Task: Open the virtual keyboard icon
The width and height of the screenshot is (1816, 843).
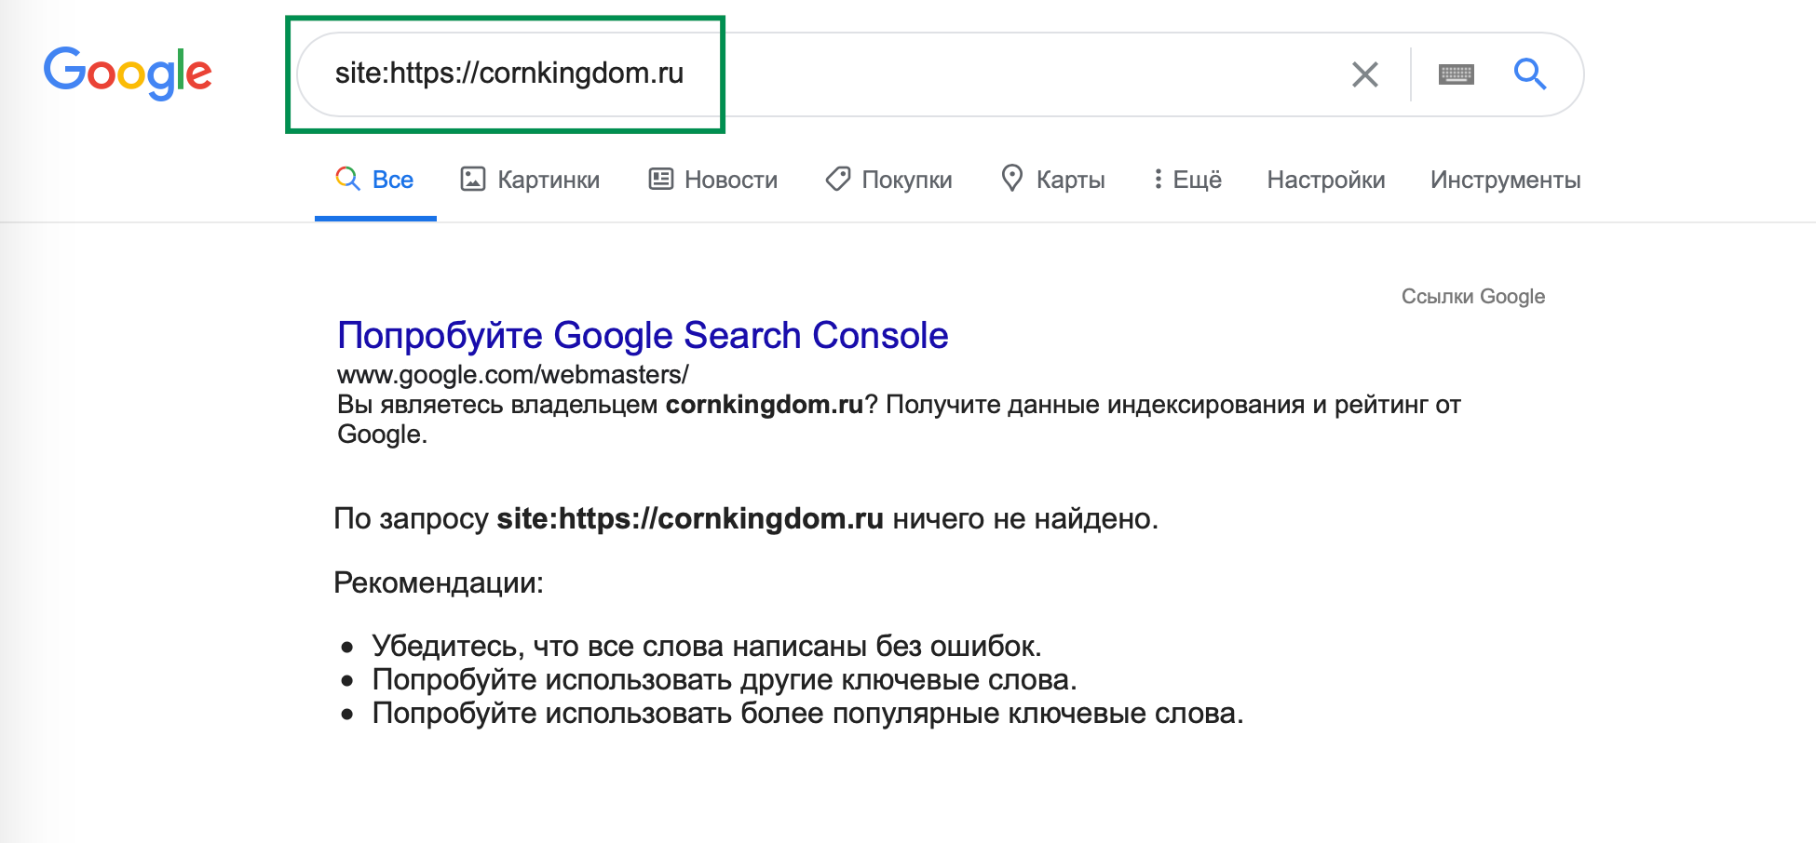Action: point(1456,74)
